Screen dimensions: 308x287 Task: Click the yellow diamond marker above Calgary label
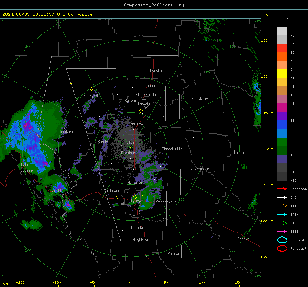pos(135,197)
